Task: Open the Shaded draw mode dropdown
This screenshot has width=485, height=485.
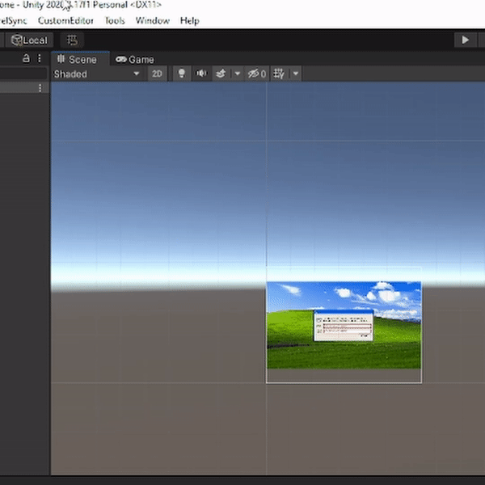Action: pyautogui.click(x=96, y=74)
